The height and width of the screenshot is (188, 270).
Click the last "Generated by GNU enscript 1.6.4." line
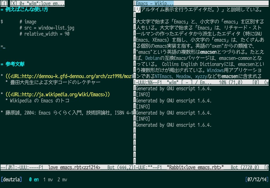pyautogui.click(x=173, y=125)
